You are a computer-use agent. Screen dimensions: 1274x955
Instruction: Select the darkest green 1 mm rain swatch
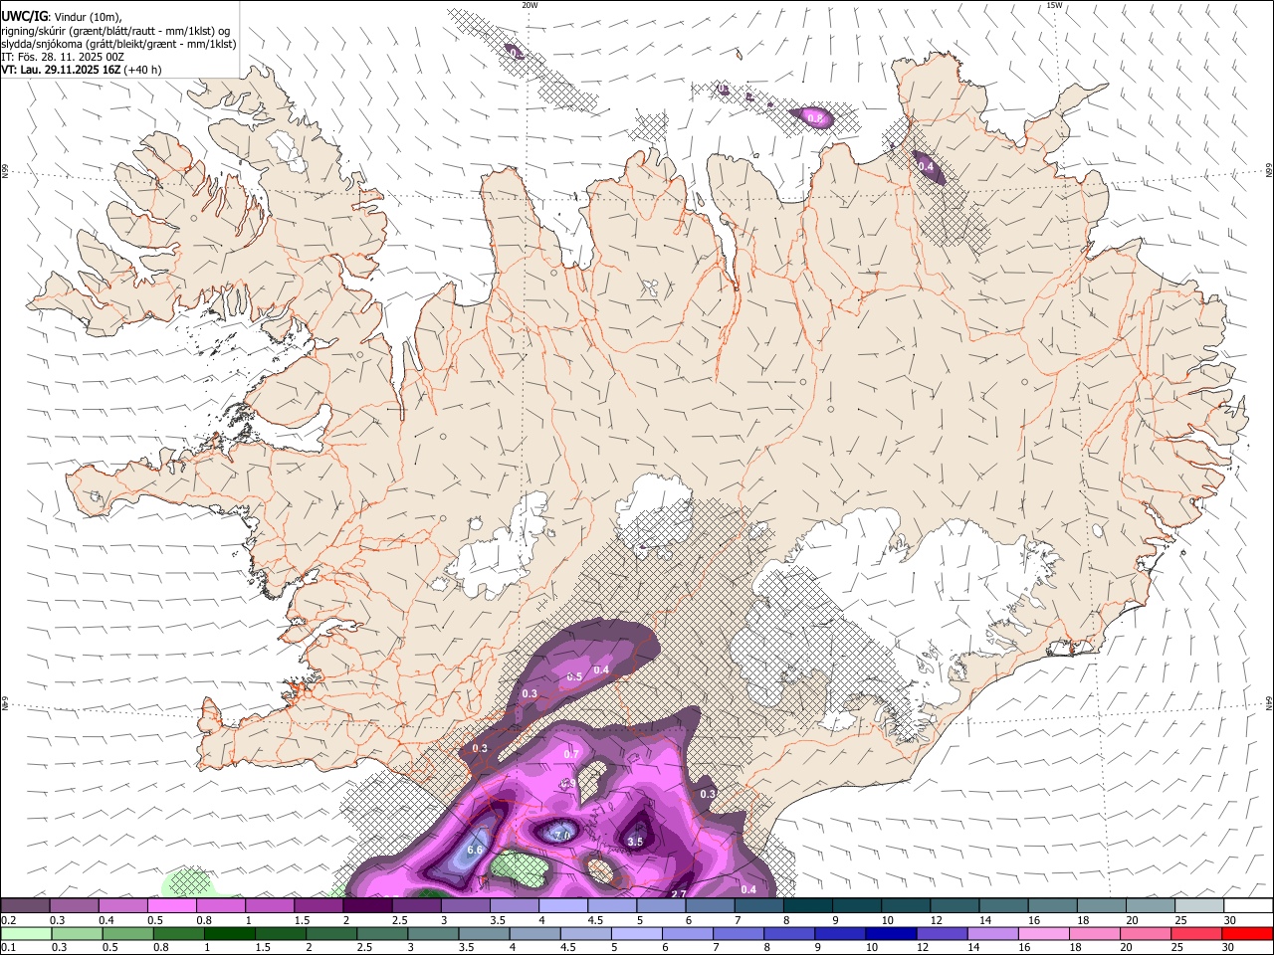coord(230,934)
